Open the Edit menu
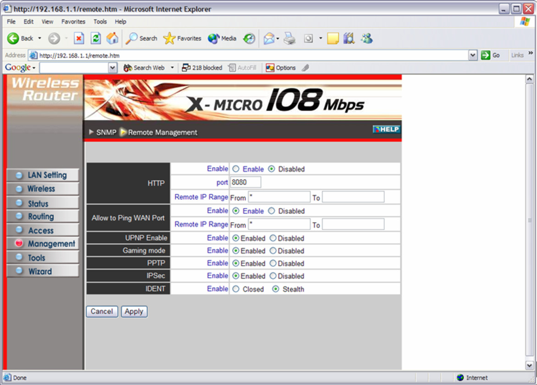Image resolution: width=537 pixels, height=385 pixels. [28, 22]
